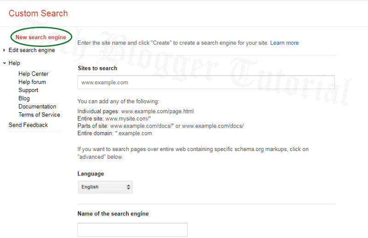This screenshot has height=238, width=368.
Task: Click the Help sidebar heading
Action: coord(14,63)
